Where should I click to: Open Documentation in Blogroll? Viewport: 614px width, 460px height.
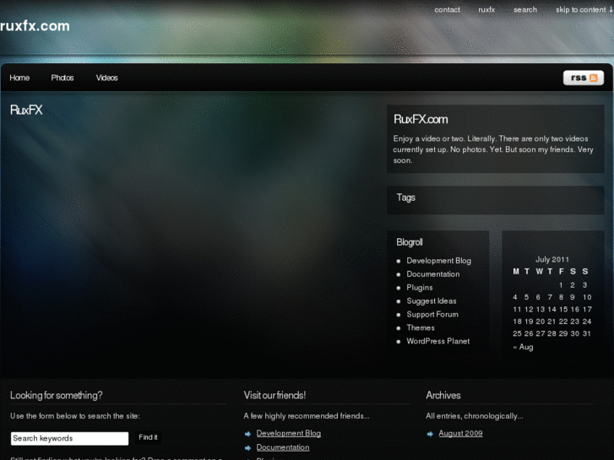(x=433, y=274)
